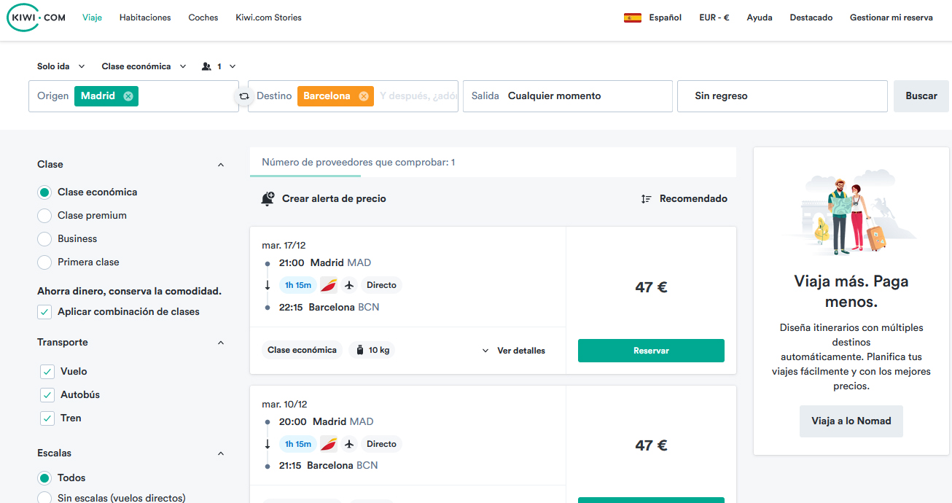Image resolution: width=952 pixels, height=503 pixels.
Task: Select the Business class option
Action: coord(44,239)
